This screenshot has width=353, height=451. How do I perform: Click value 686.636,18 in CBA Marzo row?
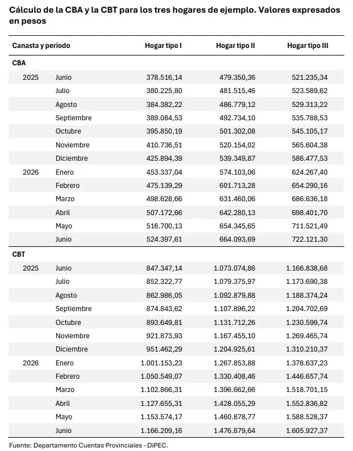(310, 199)
